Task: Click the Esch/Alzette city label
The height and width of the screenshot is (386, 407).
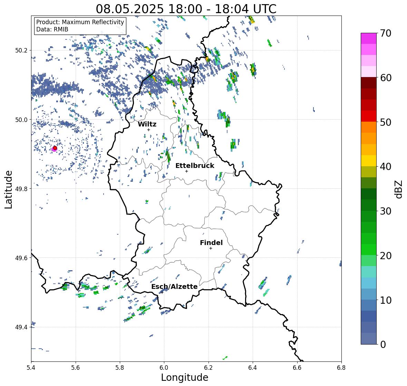Action: pyautogui.click(x=174, y=286)
